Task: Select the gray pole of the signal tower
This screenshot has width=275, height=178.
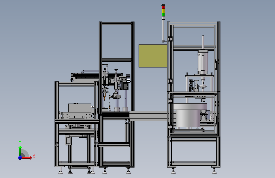Action: pos(163,30)
